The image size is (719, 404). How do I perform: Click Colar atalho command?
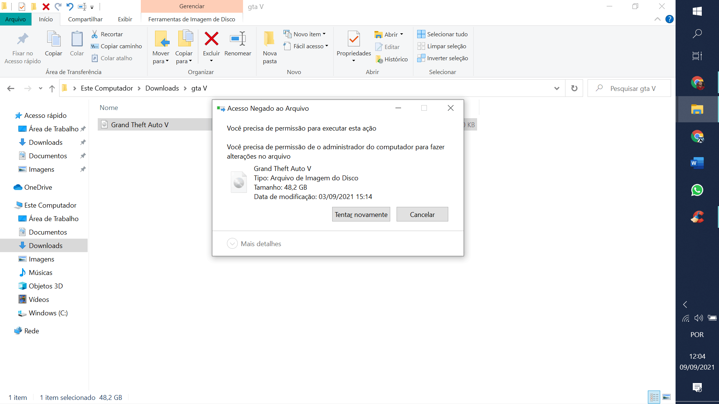(112, 58)
